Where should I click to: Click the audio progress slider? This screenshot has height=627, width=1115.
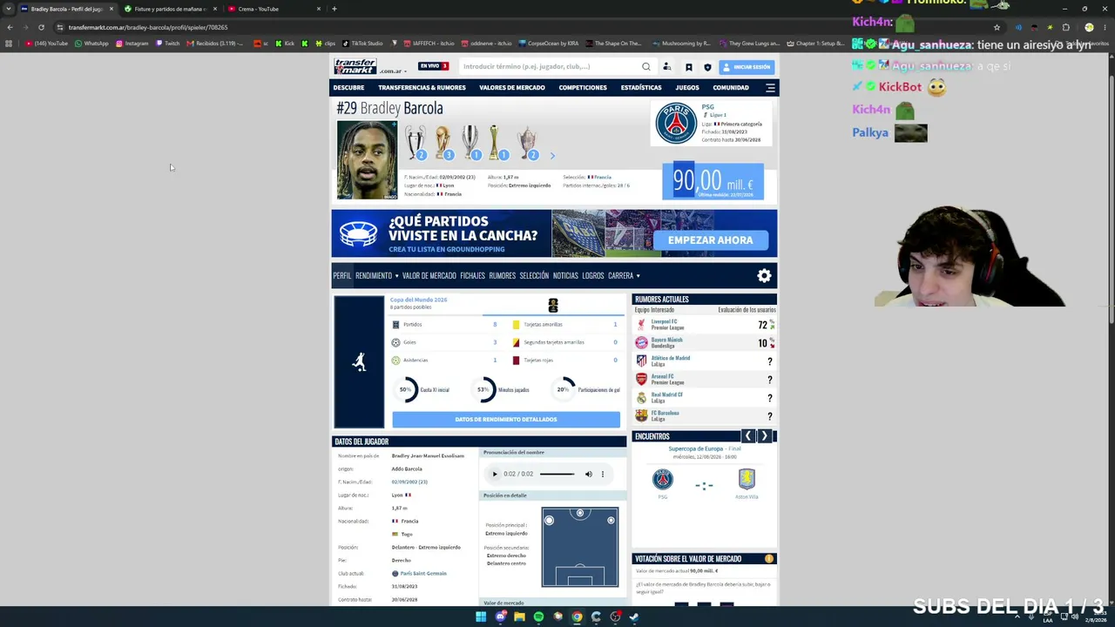click(x=557, y=475)
